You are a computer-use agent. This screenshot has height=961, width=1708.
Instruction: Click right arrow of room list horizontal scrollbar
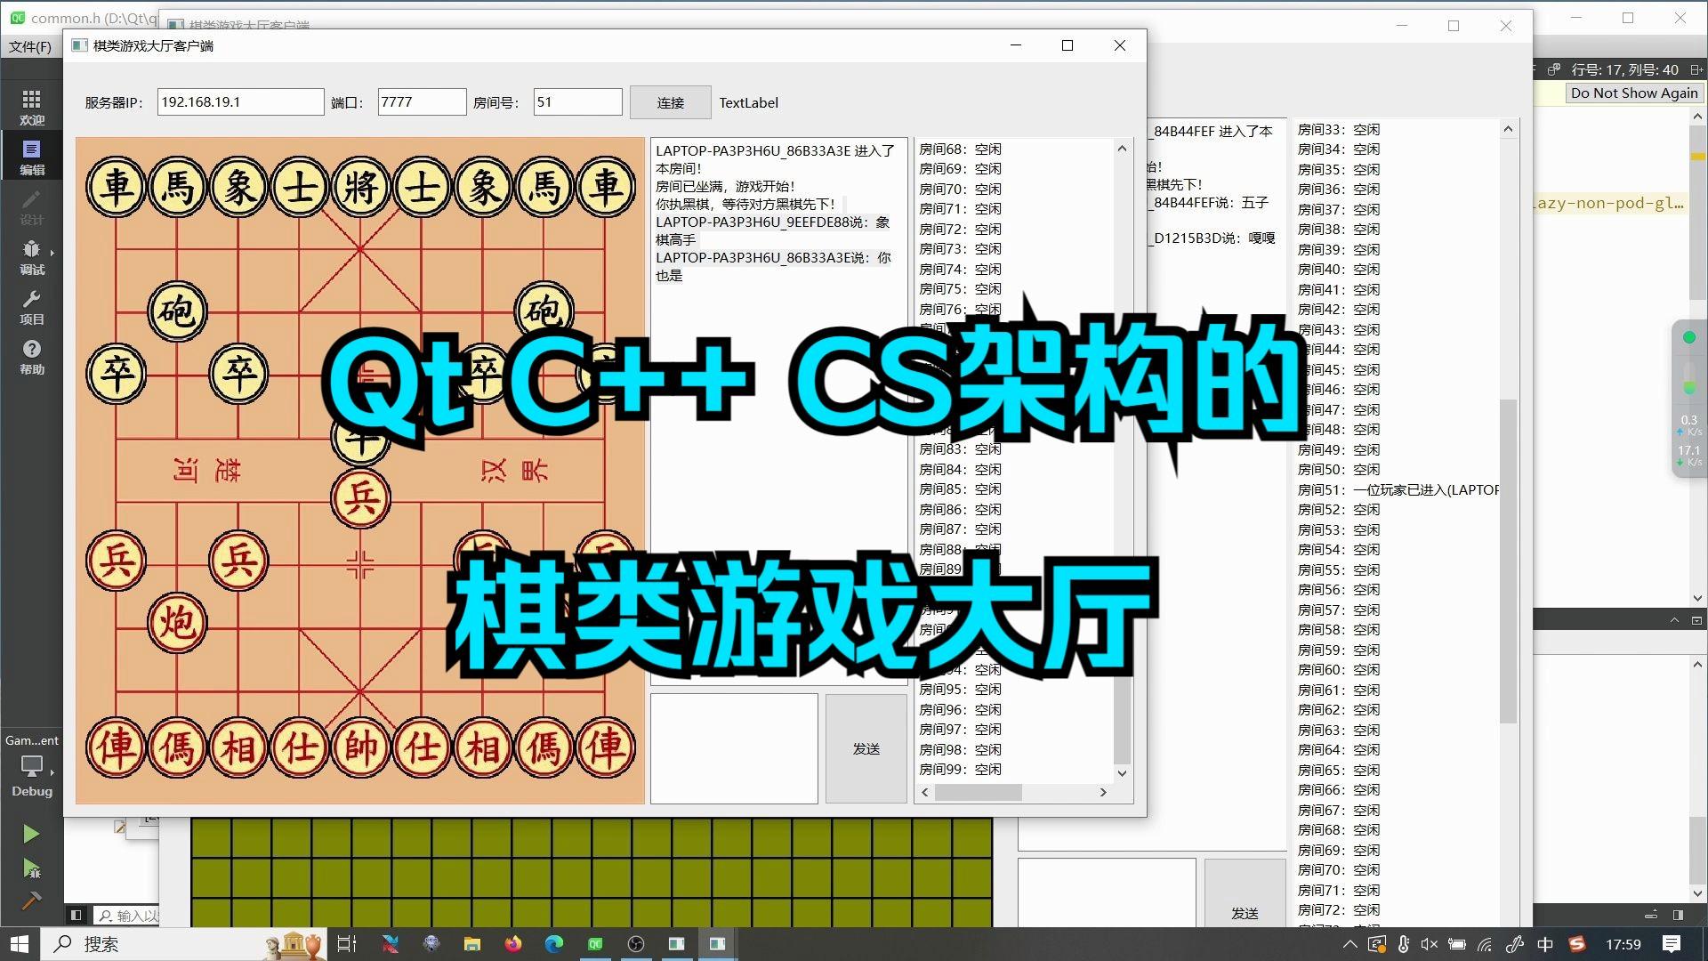[1103, 792]
